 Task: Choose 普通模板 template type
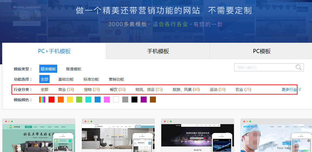click(73, 69)
